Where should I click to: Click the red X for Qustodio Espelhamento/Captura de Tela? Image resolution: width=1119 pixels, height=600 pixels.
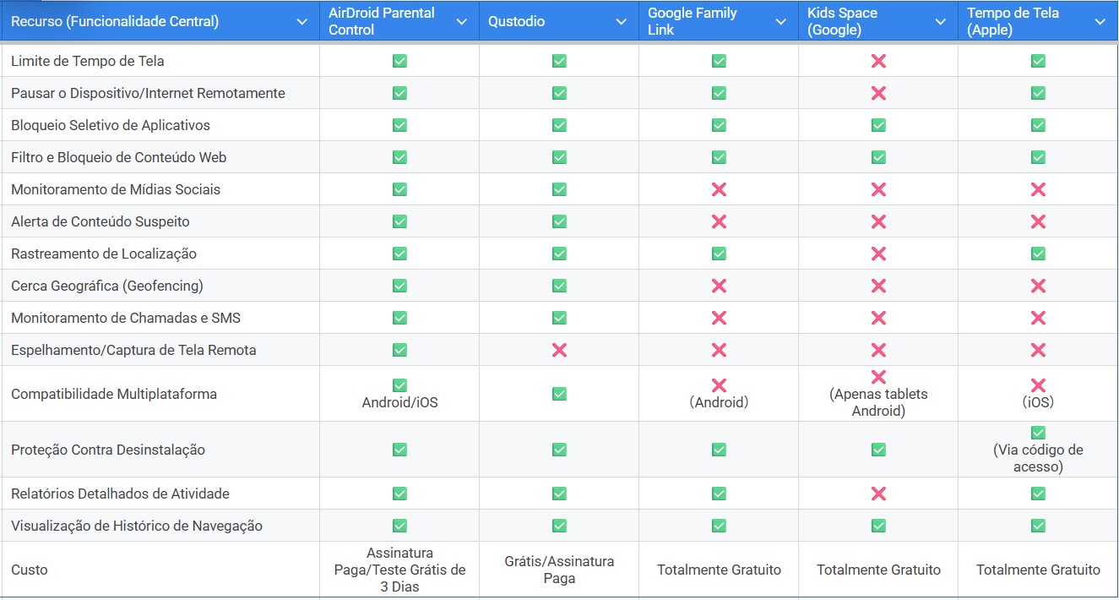point(557,350)
